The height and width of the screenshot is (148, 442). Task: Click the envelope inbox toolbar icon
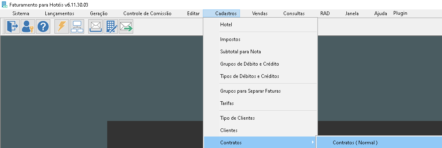pos(95,26)
